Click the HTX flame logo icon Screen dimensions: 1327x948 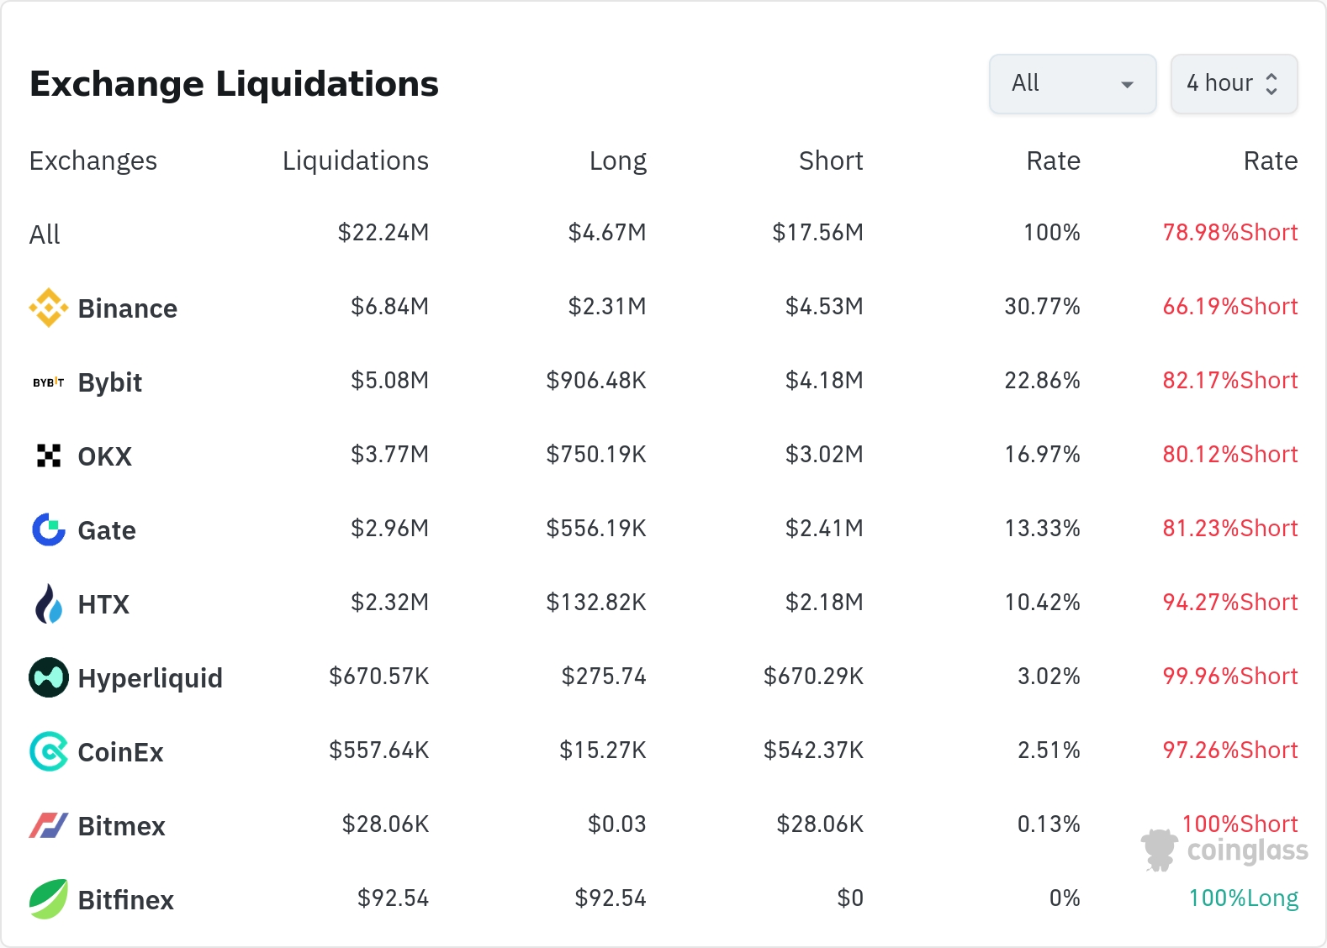(x=49, y=603)
